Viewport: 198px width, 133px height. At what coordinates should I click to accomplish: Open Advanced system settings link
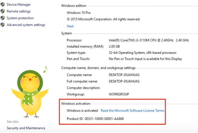[26, 25]
